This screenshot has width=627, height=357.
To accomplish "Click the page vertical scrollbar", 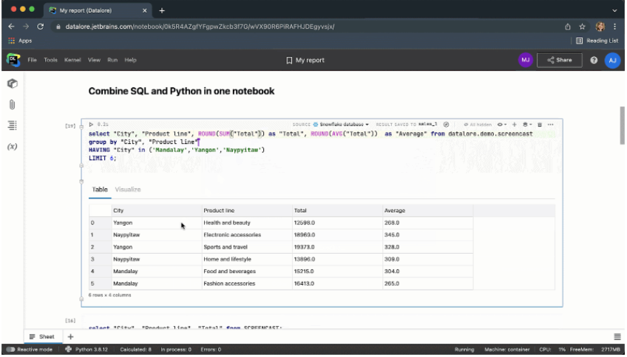I will pos(622,125).
